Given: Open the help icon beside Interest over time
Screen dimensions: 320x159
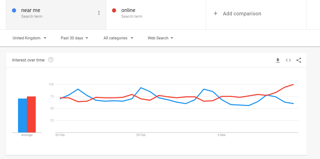Looking at the screenshot, I should [x=51, y=60].
